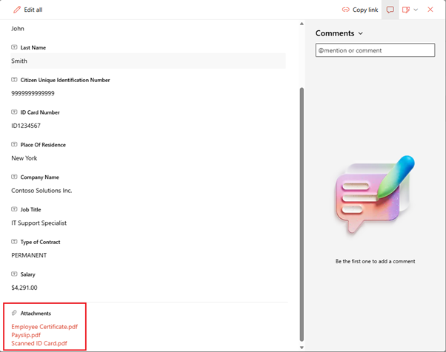Select the 9999999999999 identification value
The image size is (446, 352).
point(33,93)
